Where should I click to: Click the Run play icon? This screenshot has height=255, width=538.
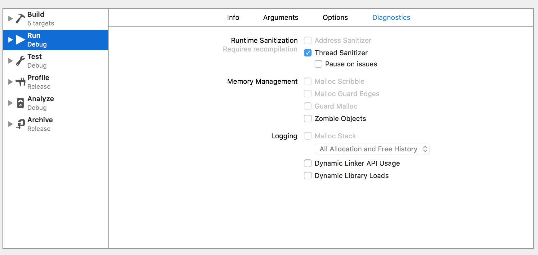[20, 40]
